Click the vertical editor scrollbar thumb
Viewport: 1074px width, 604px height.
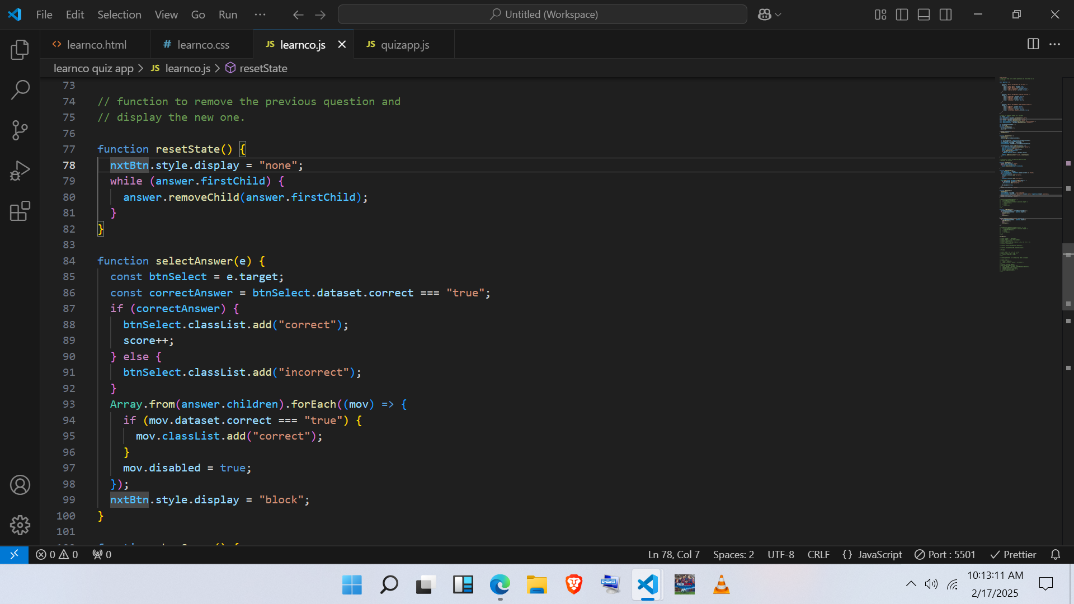pos(1068,277)
